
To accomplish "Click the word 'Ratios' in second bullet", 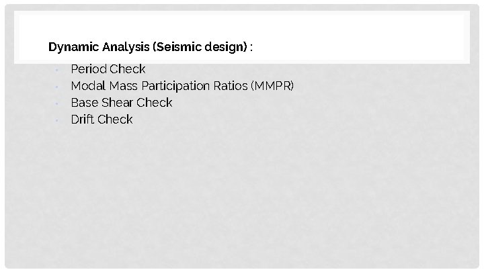I will coord(231,86).
